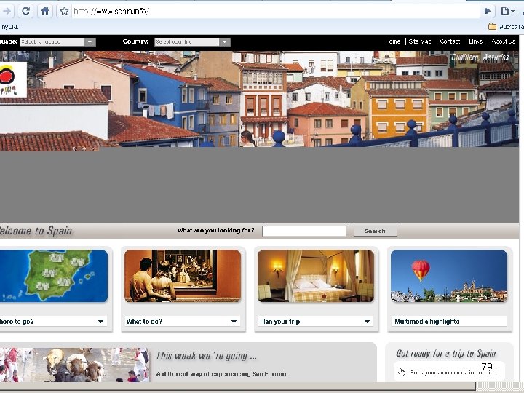Click the Search button
Screen dimensions: 524x393
click(376, 231)
